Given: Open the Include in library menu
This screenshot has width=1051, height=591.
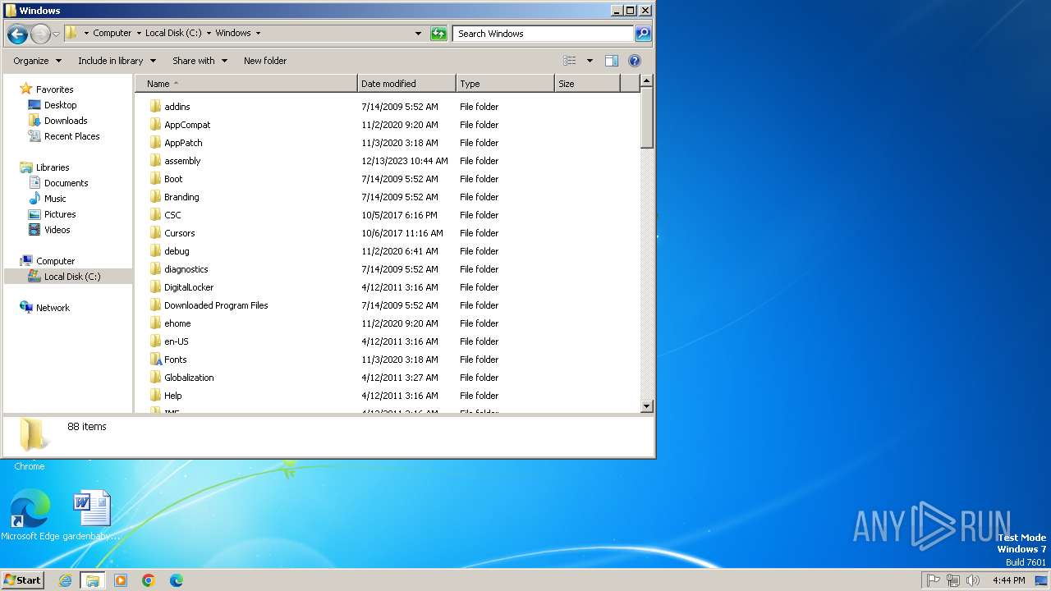Looking at the screenshot, I should (117, 61).
